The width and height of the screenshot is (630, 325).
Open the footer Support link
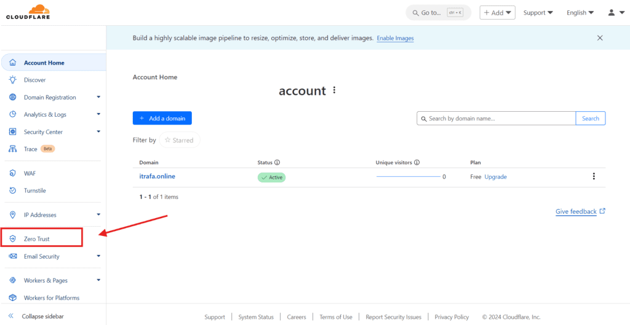coord(215,317)
